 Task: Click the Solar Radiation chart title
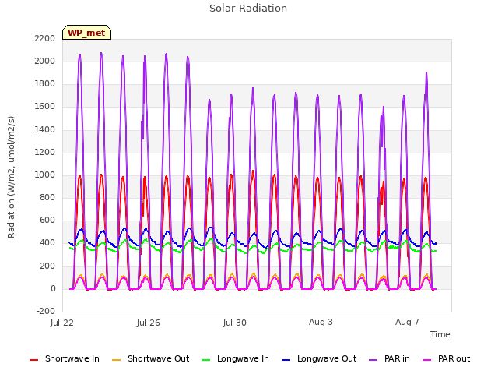pos(248,9)
